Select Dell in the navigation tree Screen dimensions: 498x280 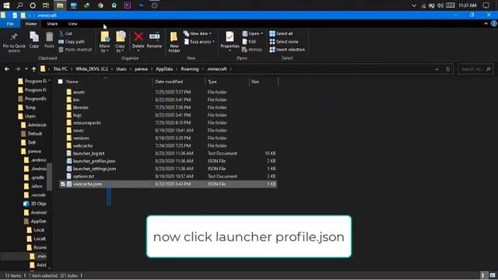click(x=31, y=142)
